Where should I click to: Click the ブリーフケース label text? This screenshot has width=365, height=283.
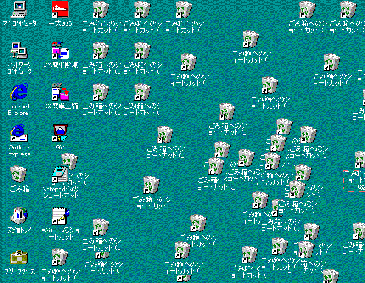(20, 271)
